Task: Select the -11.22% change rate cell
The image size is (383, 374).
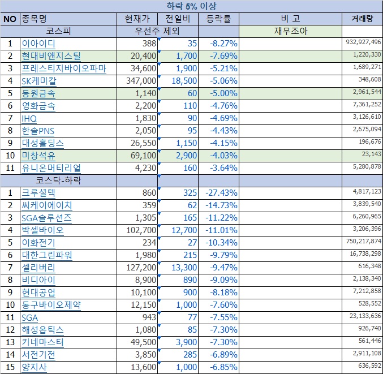Action: click(218, 218)
